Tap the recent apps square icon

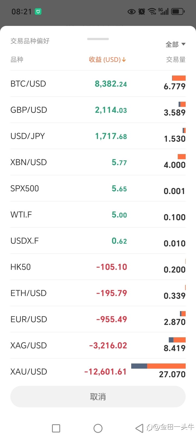56,428
